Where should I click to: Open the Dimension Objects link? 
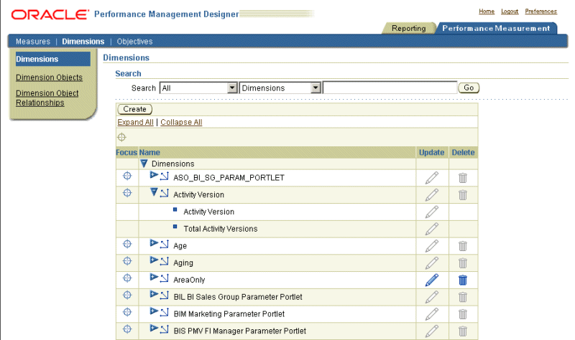pyautogui.click(x=49, y=77)
